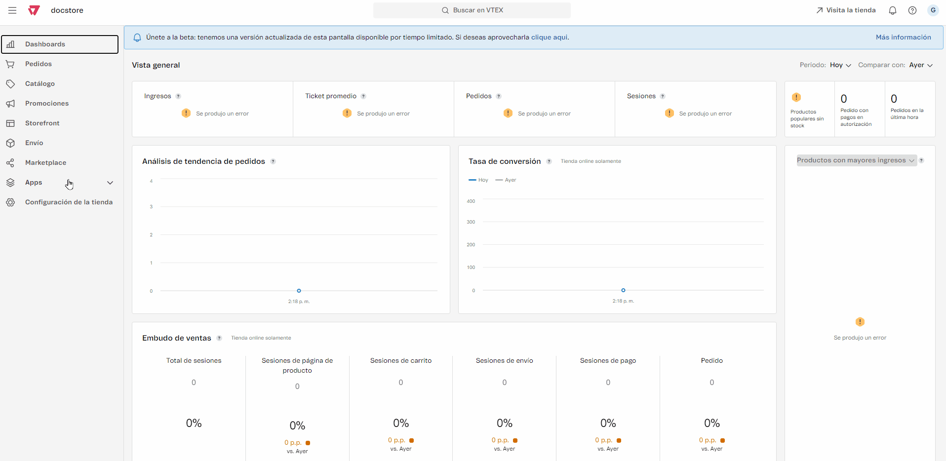Screen dimensions: 946x461
Task: Open the Comparar con Ayer dropdown
Action: click(920, 65)
